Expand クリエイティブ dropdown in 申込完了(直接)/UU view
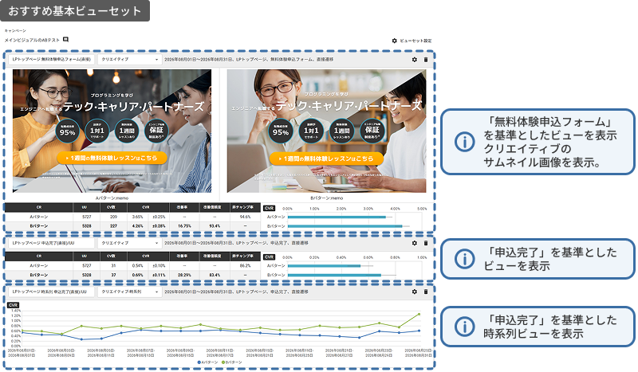 (129, 243)
